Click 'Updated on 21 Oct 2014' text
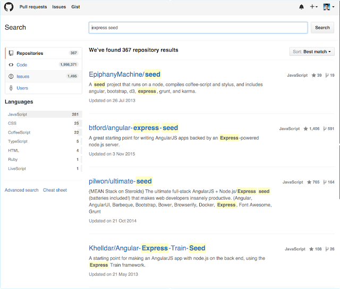The height and width of the screenshot is (289, 340). [x=113, y=221]
